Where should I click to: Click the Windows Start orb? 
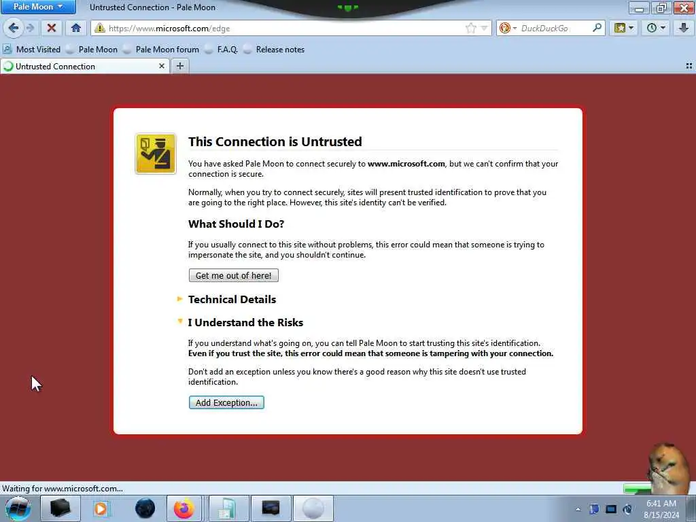(x=18, y=508)
